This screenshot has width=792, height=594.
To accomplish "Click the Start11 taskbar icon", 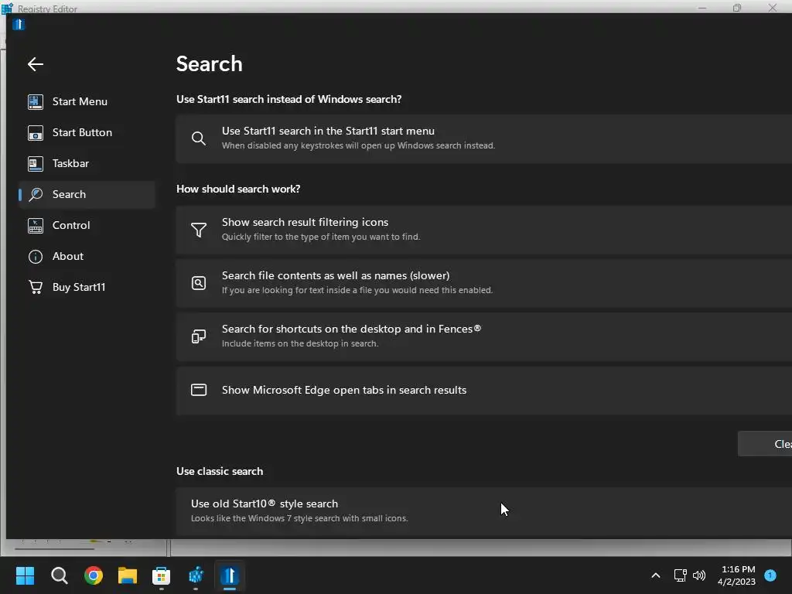I will (x=230, y=575).
